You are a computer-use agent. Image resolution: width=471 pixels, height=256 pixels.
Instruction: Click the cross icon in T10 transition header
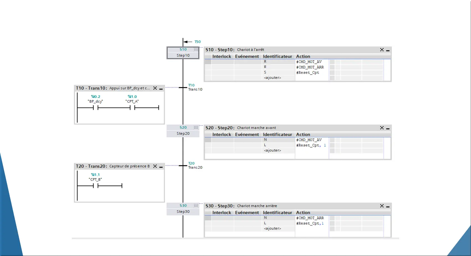click(155, 88)
